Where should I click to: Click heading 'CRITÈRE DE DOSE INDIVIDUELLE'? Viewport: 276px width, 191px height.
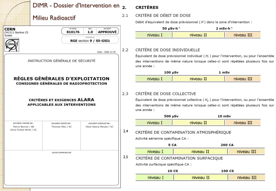pos(168,50)
